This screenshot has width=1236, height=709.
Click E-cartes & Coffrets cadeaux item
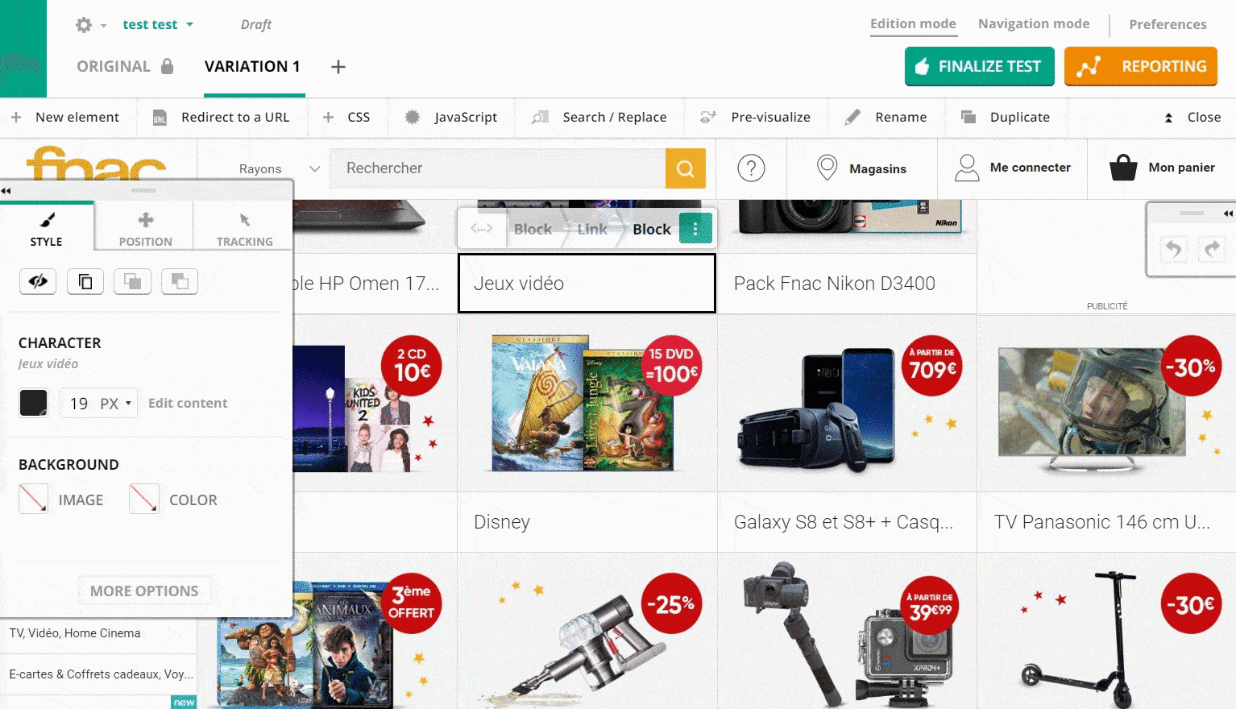click(x=101, y=674)
